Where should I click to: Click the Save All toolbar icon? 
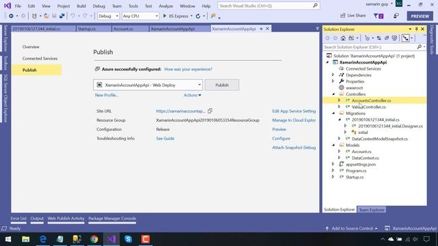(62, 16)
